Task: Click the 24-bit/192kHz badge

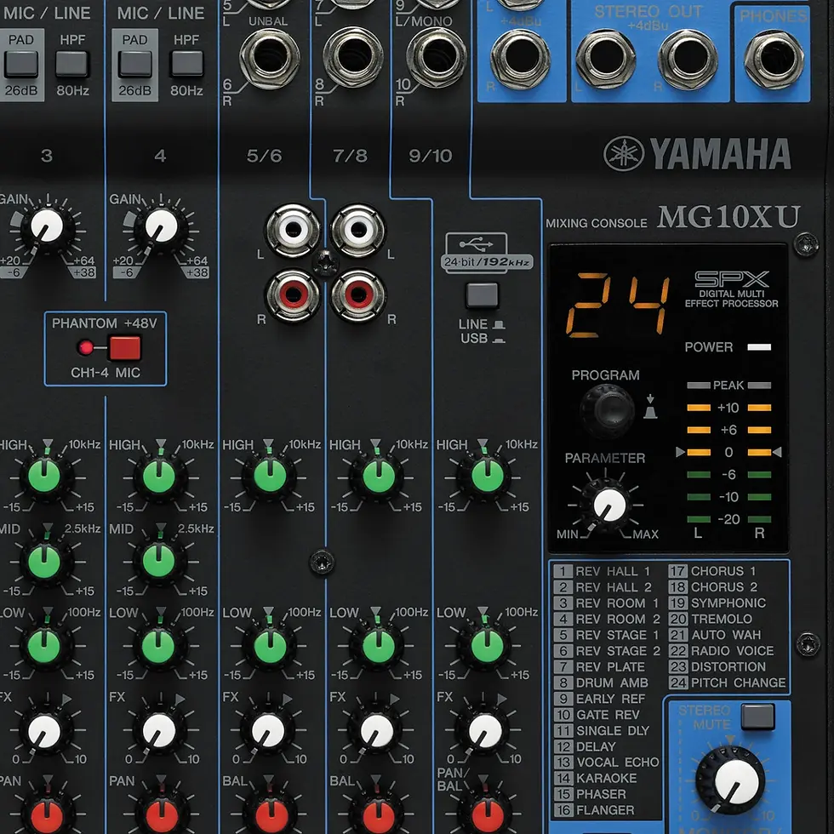Action: click(x=487, y=262)
